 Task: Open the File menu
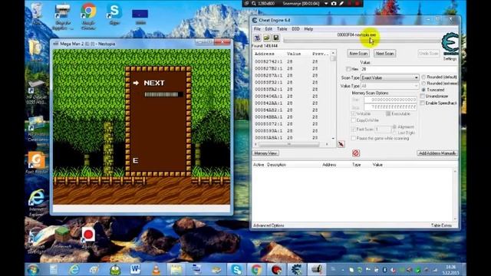(257, 29)
